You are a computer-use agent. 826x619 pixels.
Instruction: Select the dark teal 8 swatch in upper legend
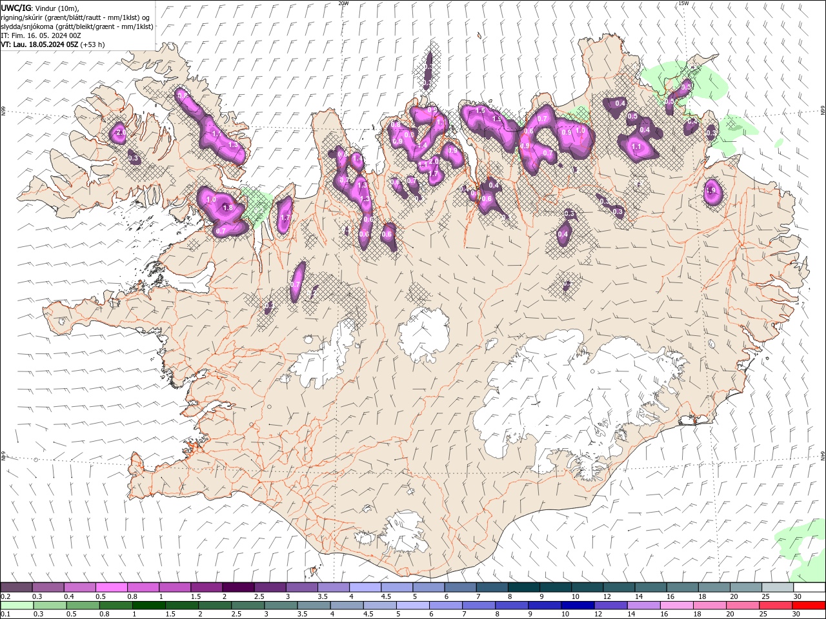point(524,587)
